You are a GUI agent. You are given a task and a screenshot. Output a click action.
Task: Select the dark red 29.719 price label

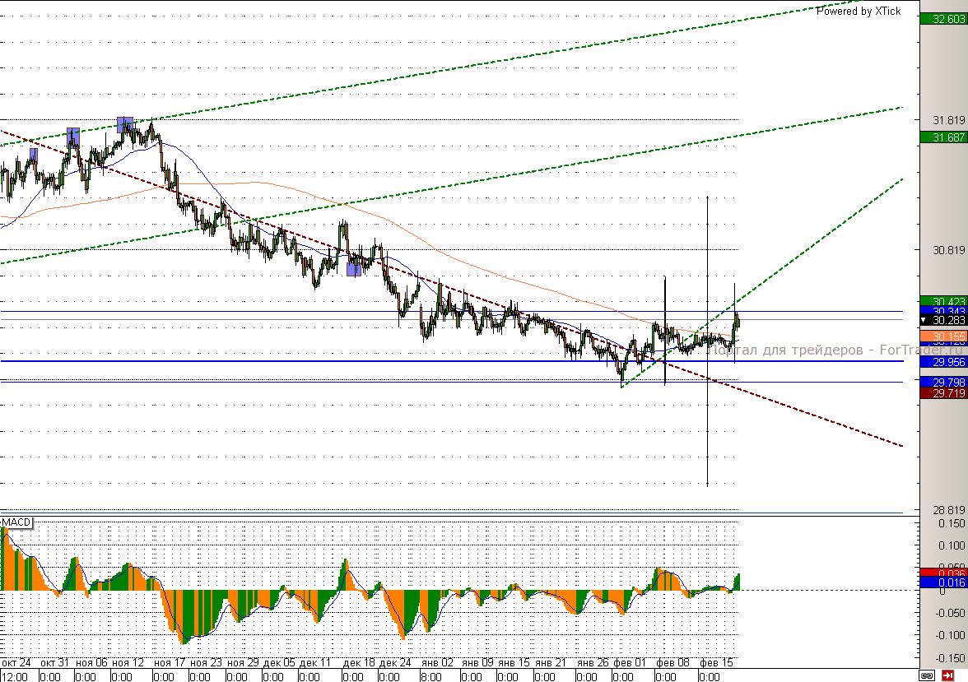click(x=943, y=393)
